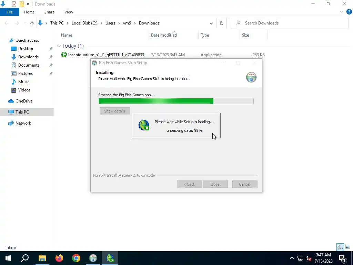Viewport: 353px width, 265px height.
Task: Open the File ribbon tab
Action: [10, 12]
